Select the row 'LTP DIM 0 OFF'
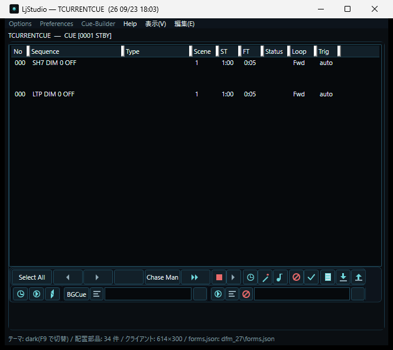393x350 pixels. 195,94
